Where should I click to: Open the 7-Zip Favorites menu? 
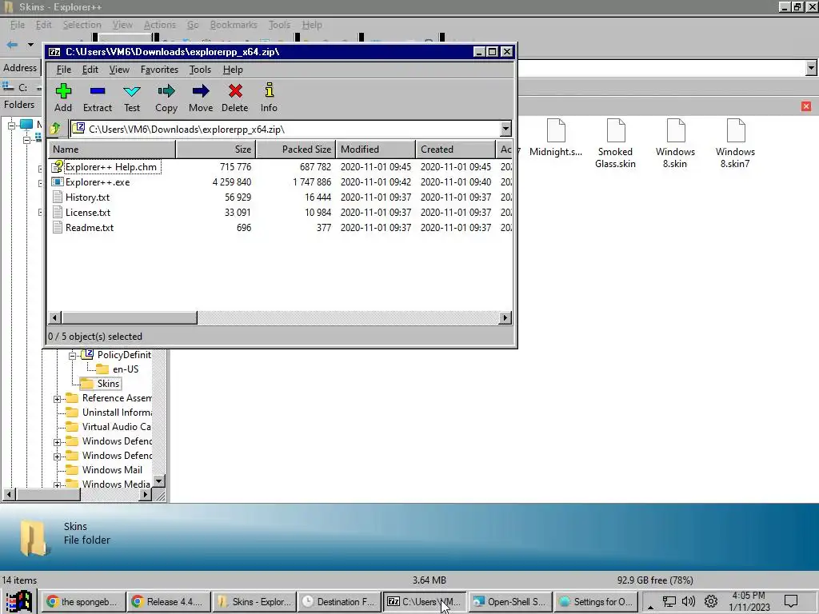(x=159, y=70)
